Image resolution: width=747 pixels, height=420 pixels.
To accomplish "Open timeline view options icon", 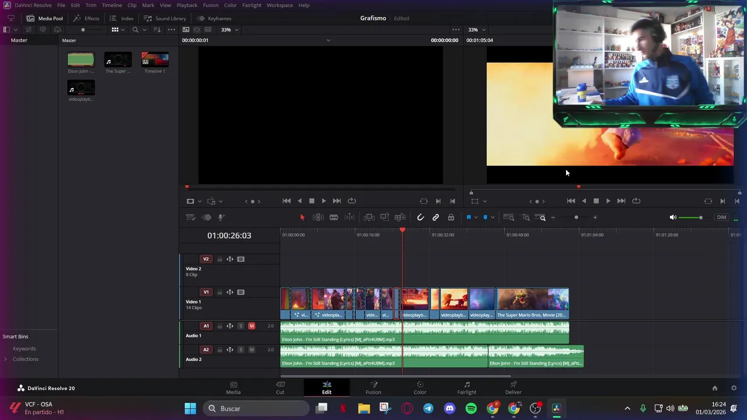I will (190, 218).
